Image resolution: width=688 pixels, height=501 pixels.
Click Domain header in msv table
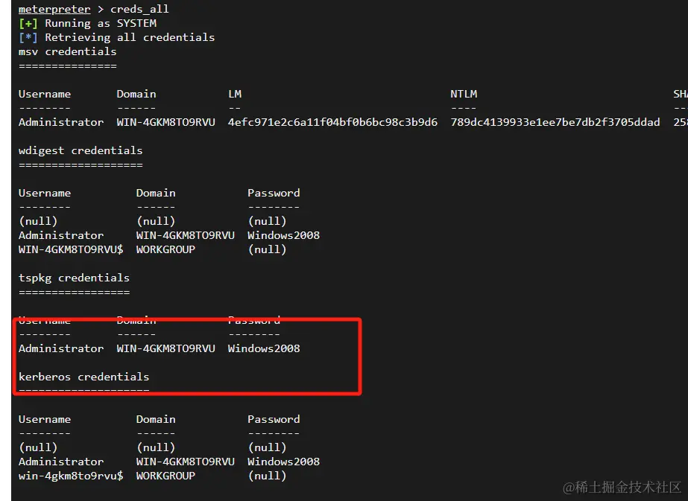136,94
